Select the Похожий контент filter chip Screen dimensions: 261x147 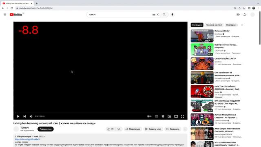(214, 25)
